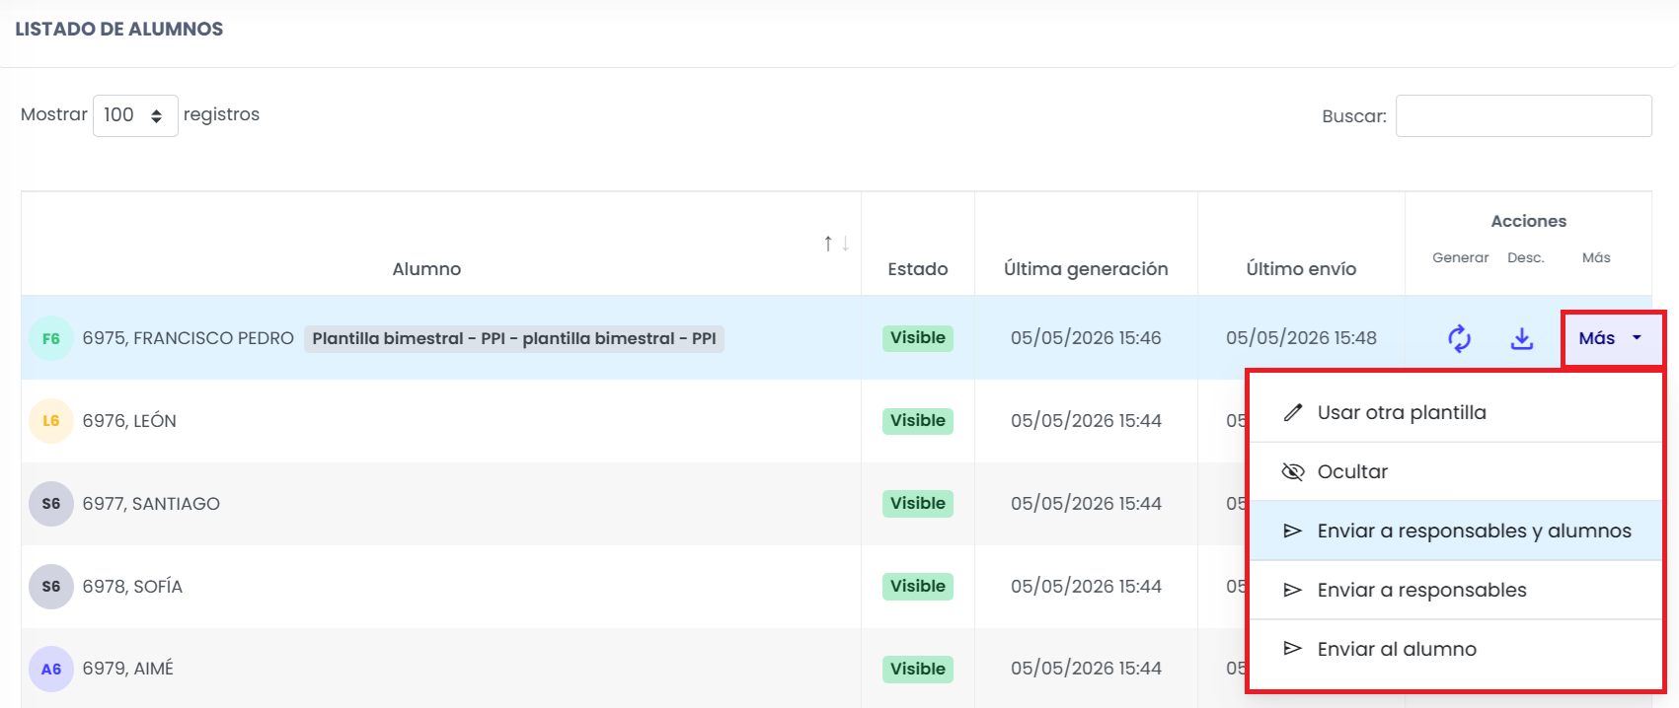The width and height of the screenshot is (1679, 708).
Task: Sort the Alumno column by its arrows
Action: pyautogui.click(x=836, y=244)
